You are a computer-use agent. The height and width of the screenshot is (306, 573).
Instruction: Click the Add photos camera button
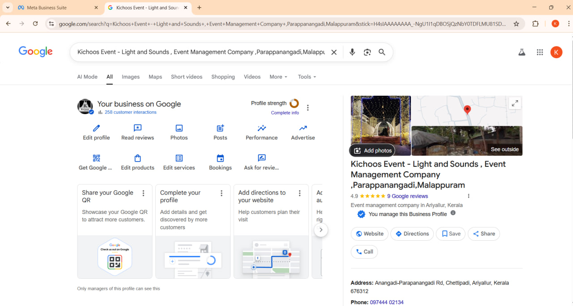pyautogui.click(x=372, y=150)
